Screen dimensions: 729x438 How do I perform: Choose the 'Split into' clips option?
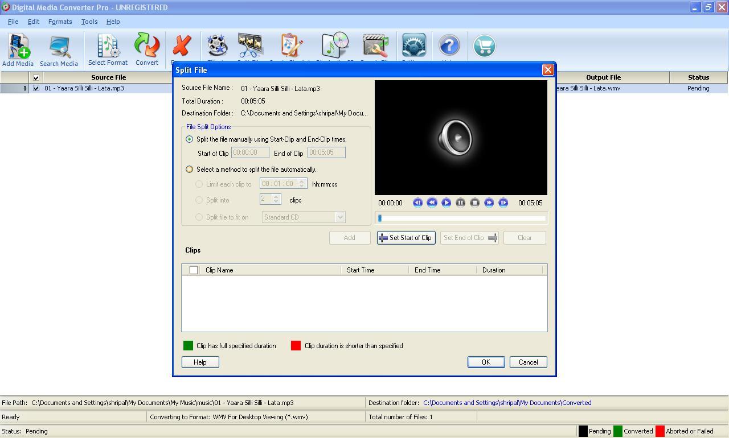point(199,200)
